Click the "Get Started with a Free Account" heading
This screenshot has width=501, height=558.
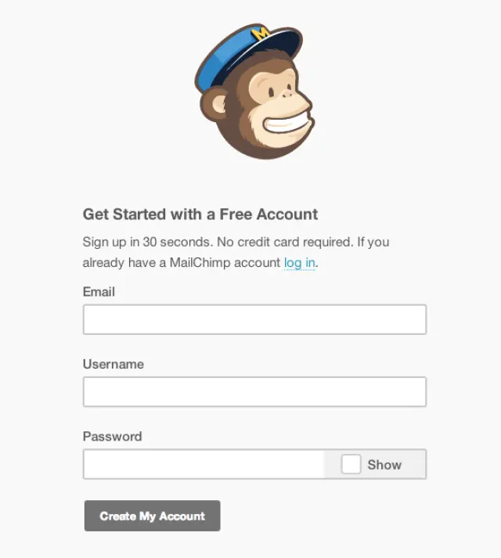pyautogui.click(x=200, y=214)
